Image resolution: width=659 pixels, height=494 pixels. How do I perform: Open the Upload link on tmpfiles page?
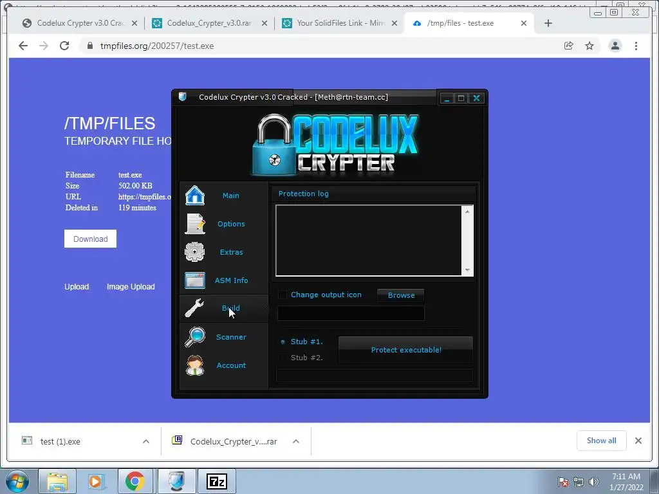click(x=77, y=286)
